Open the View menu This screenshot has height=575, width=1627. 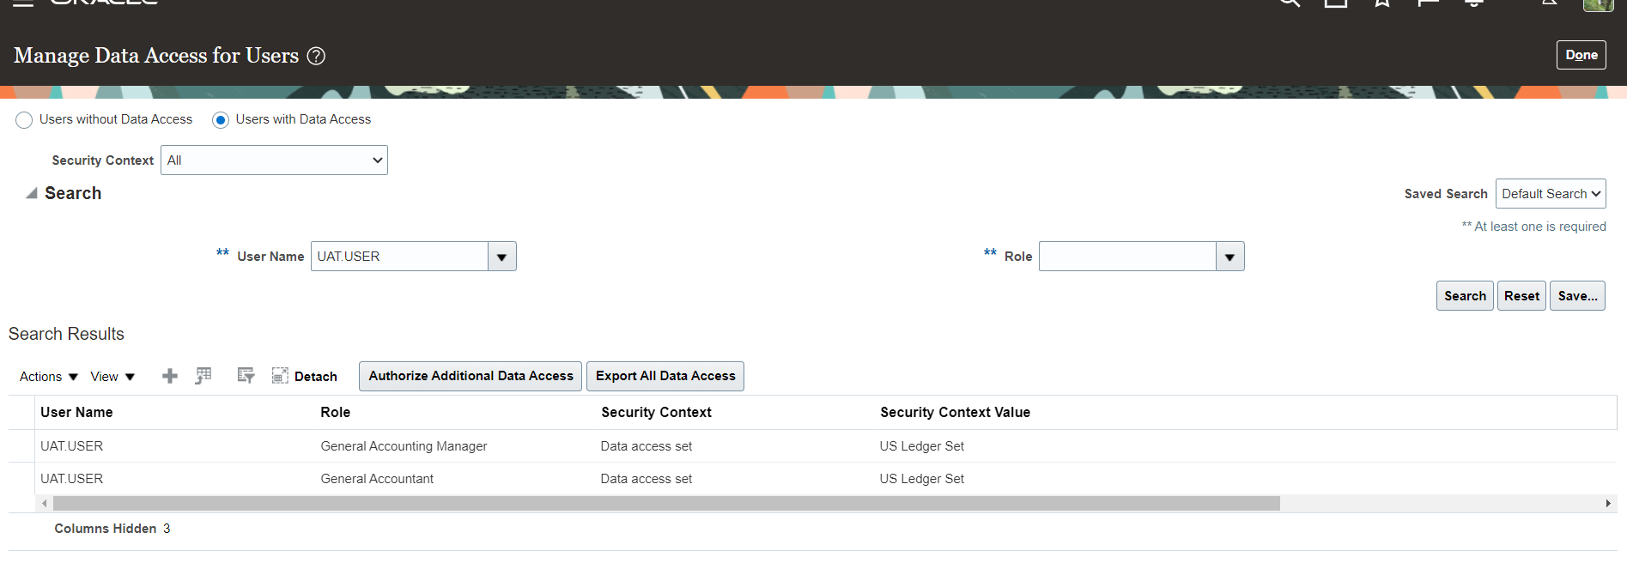point(112,377)
